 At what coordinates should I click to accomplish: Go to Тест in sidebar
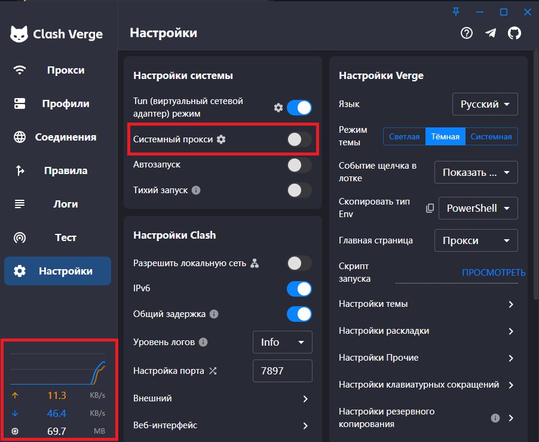pos(57,237)
